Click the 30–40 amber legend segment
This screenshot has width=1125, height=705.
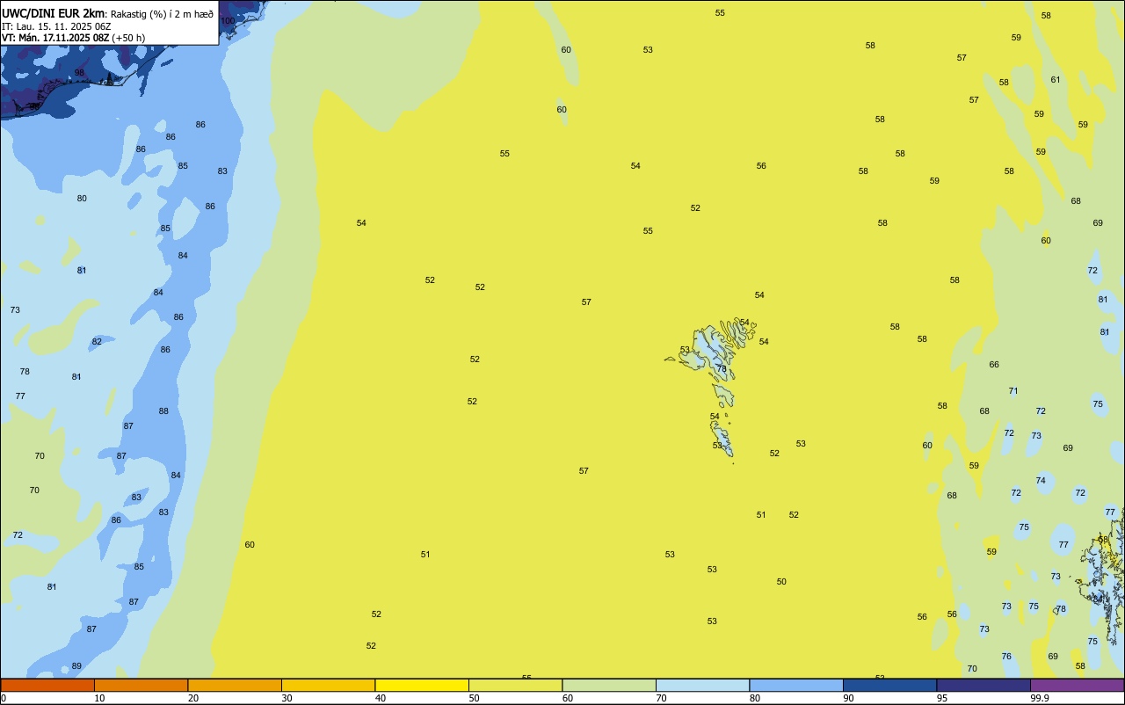pyautogui.click(x=328, y=685)
